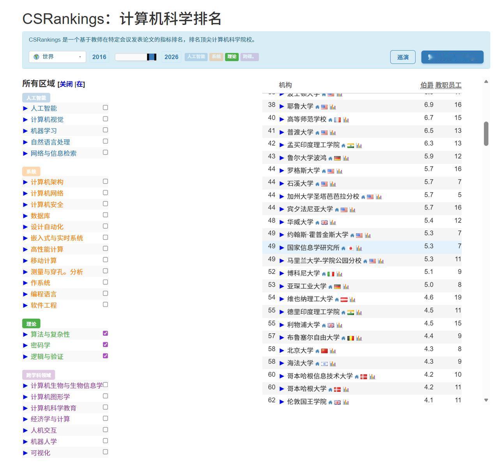
Task: Show the chart icon for 华威大学
Action: click(333, 222)
